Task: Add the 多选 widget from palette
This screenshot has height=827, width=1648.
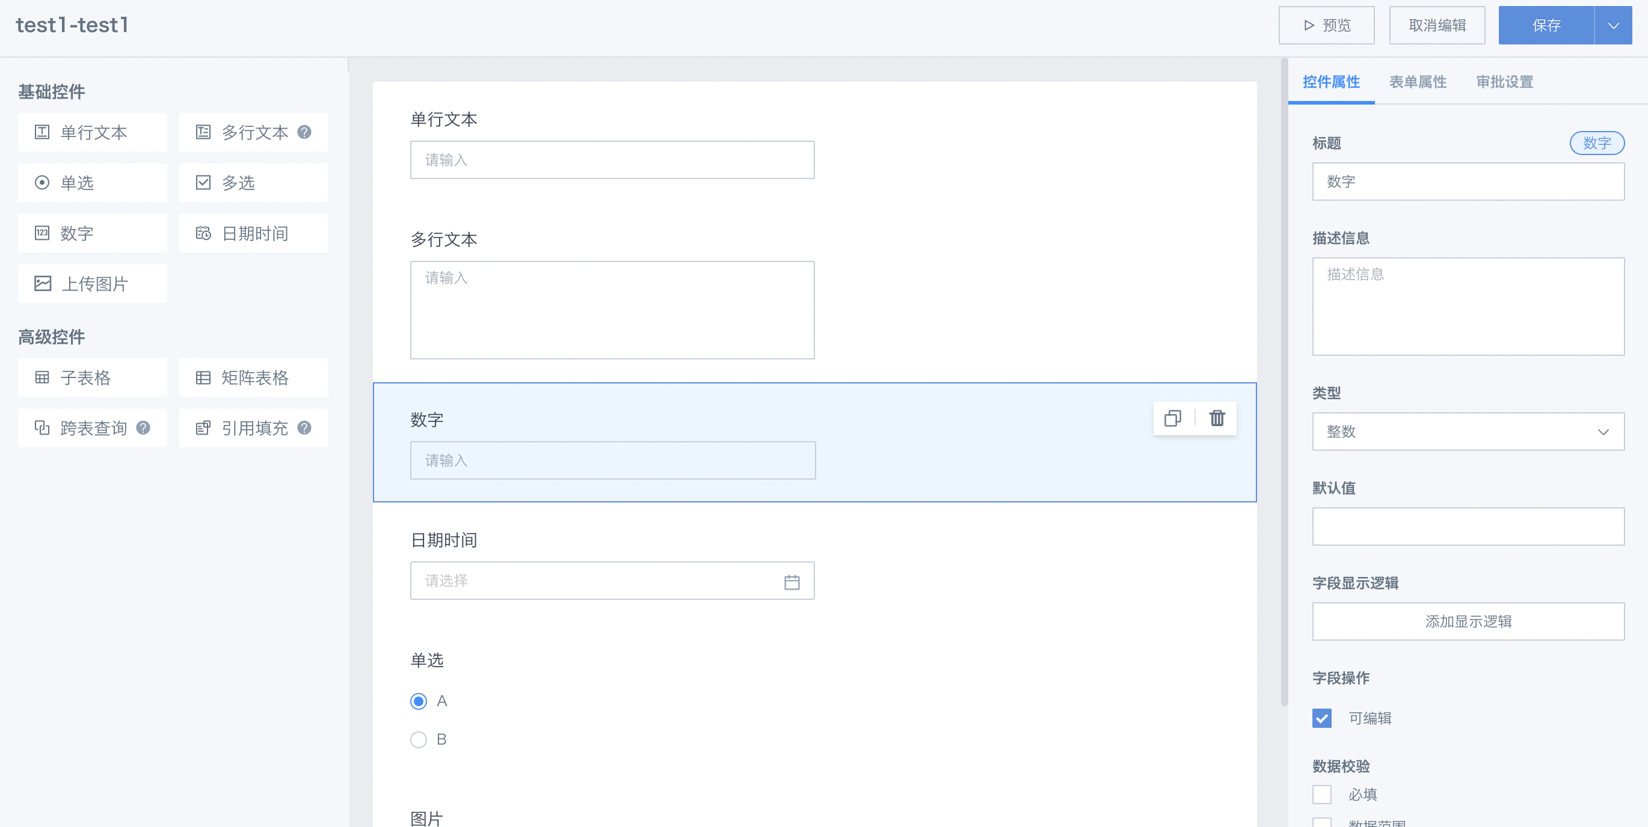Action: (x=253, y=183)
